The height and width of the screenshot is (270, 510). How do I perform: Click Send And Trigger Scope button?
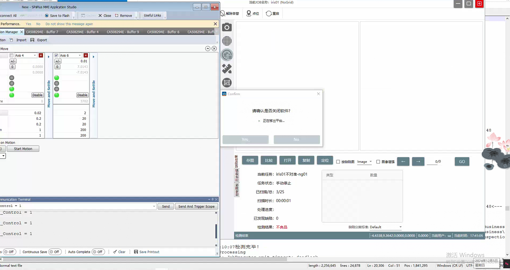[196, 206]
